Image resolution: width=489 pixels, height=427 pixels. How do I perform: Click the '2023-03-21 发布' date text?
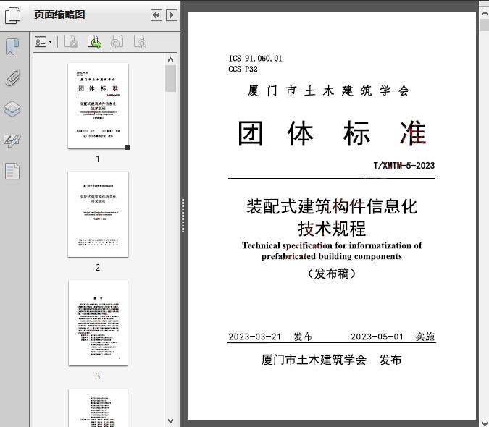pos(270,337)
